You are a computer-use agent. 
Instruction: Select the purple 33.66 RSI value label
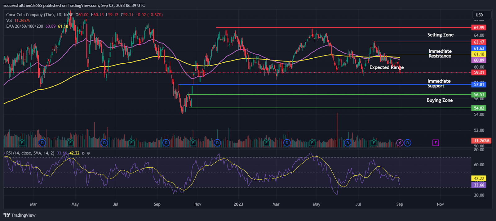[479, 185]
